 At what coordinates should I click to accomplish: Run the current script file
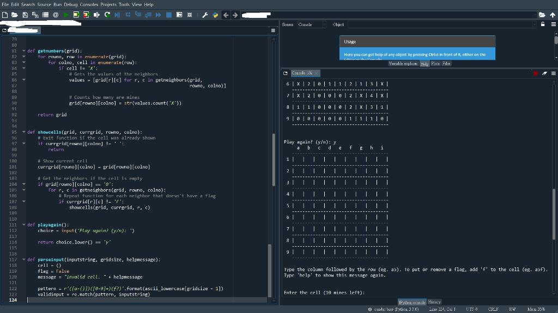(64, 15)
